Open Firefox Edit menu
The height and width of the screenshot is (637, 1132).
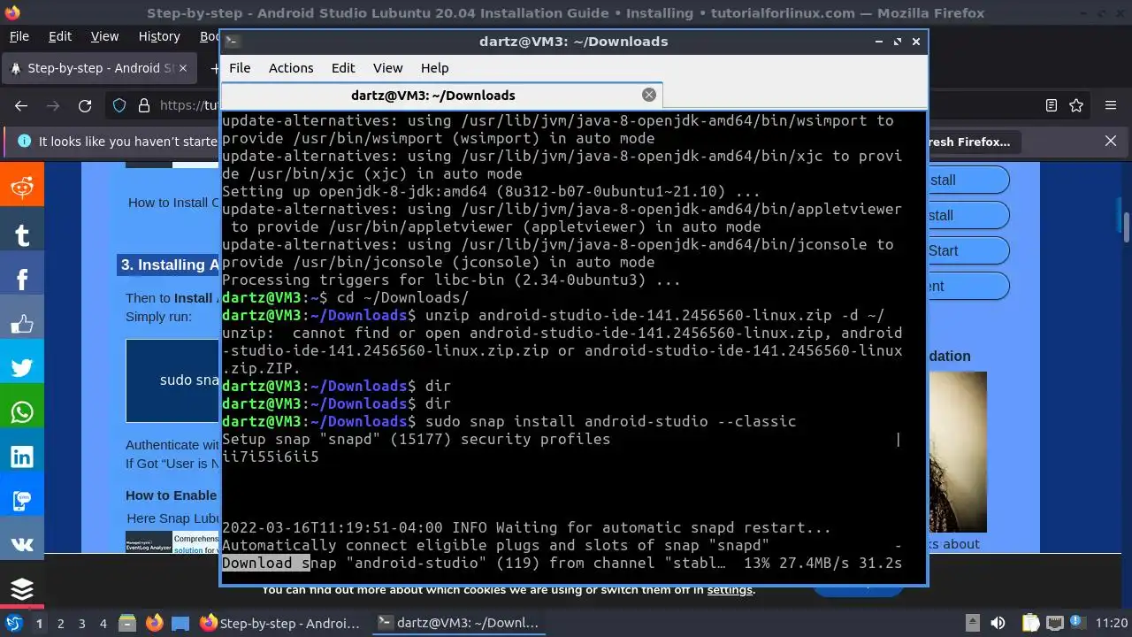(x=60, y=36)
